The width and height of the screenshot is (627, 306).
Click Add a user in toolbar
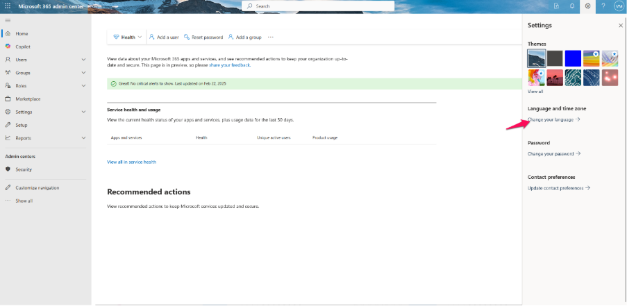click(165, 37)
